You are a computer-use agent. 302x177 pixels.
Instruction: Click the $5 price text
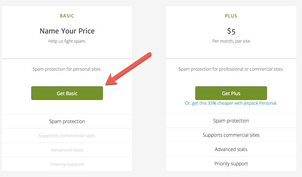[231, 31]
